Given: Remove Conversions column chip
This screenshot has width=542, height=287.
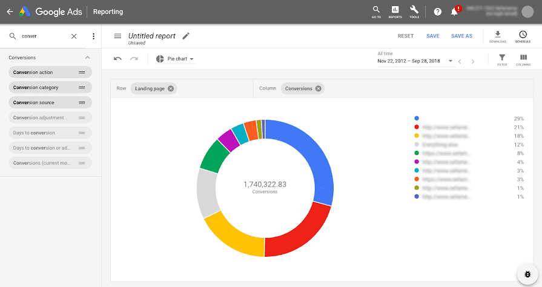Looking at the screenshot, I should click(x=319, y=88).
